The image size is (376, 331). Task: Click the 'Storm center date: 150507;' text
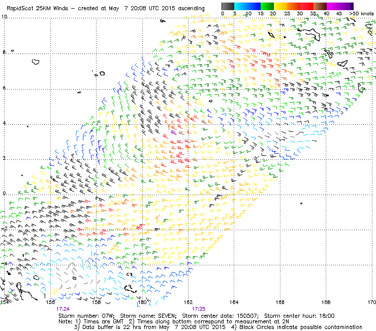coord(220,316)
